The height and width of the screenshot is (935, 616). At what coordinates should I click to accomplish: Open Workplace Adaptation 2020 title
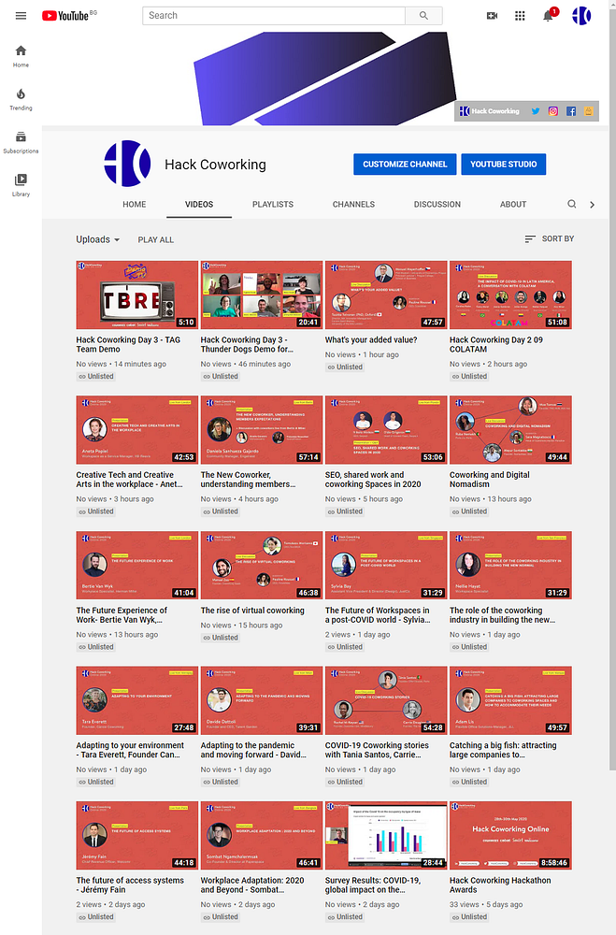252,885
